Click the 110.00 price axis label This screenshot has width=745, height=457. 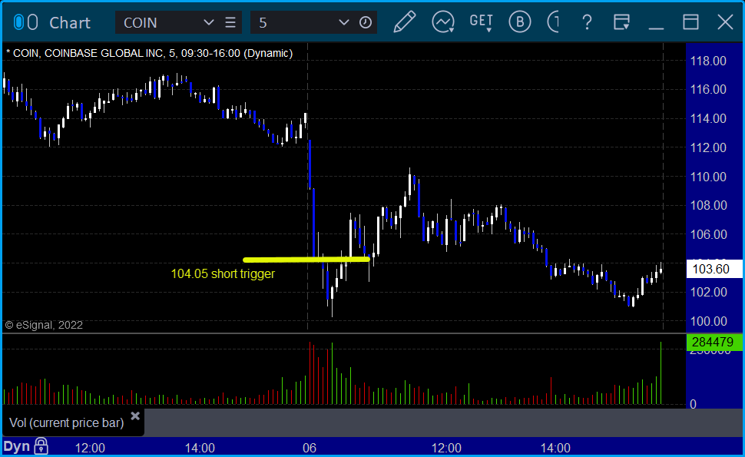pos(708,177)
